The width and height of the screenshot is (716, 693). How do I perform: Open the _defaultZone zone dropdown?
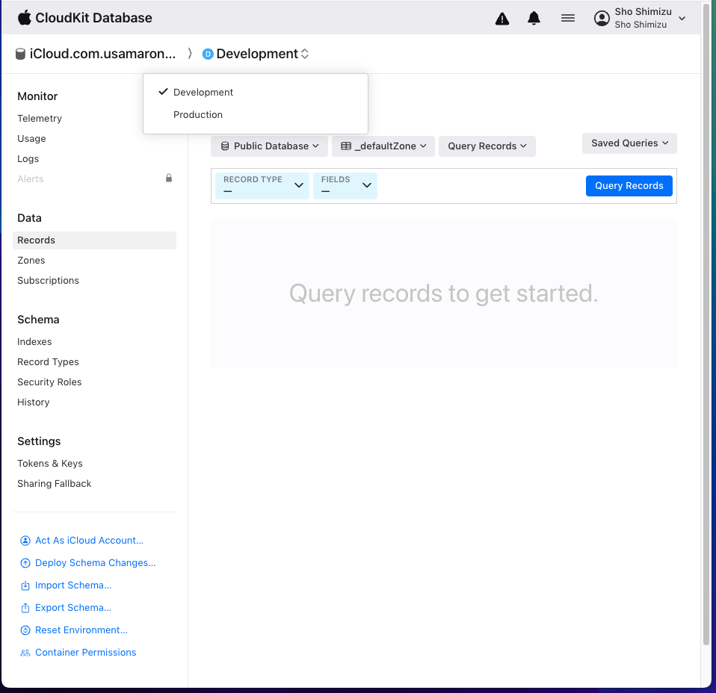click(x=383, y=146)
